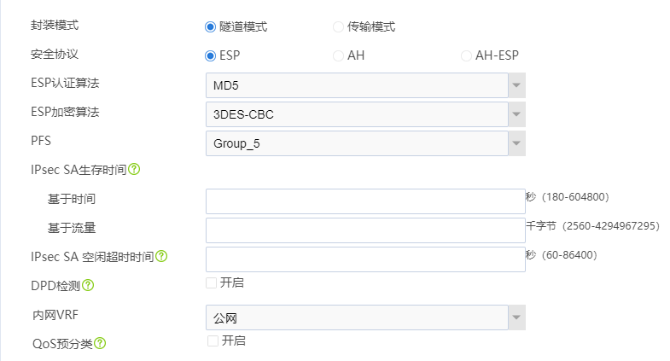Focus the IPsec SA 空闲超时时间 input field

364,259
